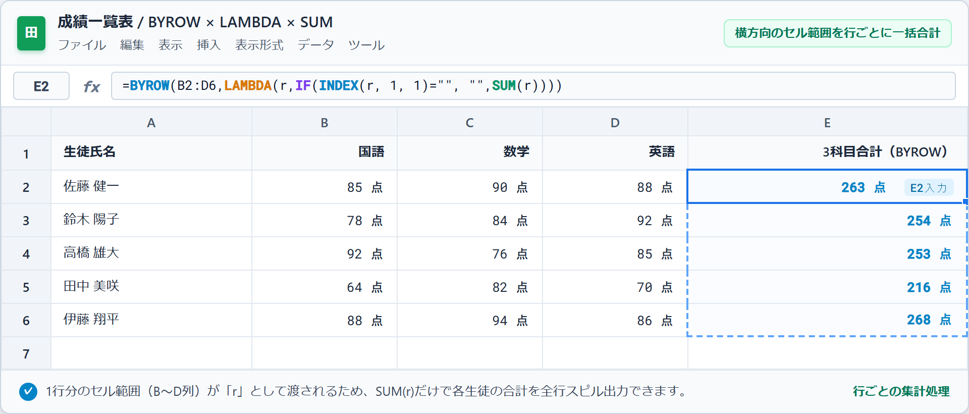Select column D header

coord(615,122)
